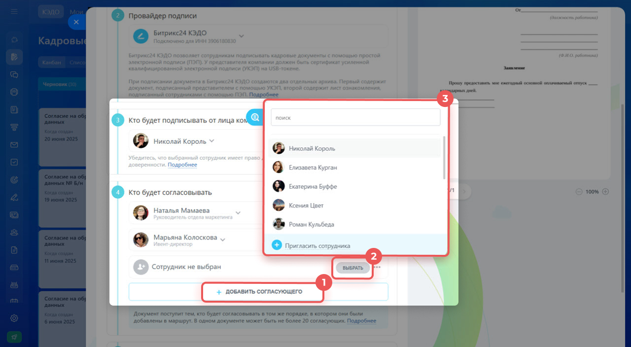Open the mail envelope icon in sidebar
Image resolution: width=631 pixels, height=347 pixels.
coord(14,144)
